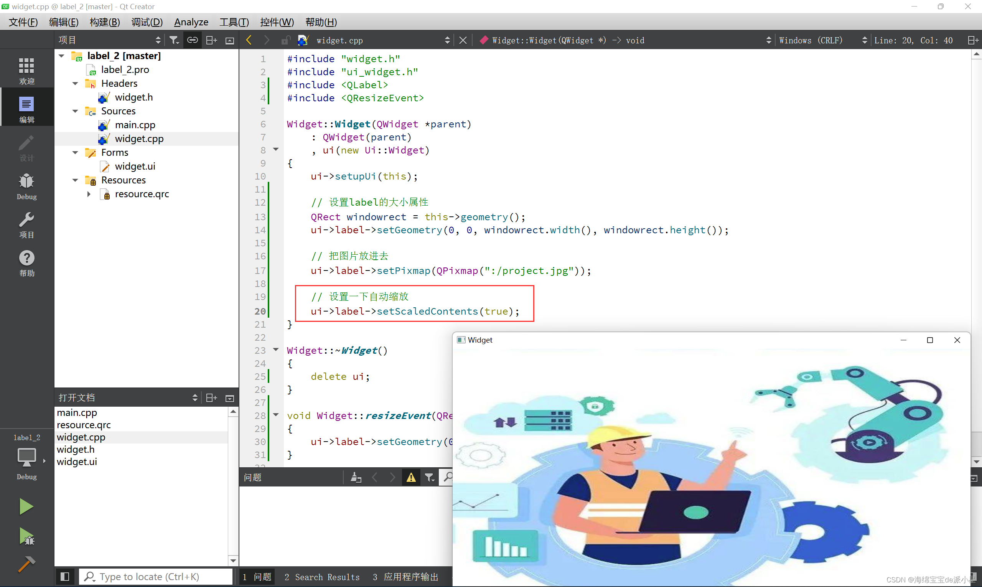Expand the resource.qrc node

coord(89,194)
